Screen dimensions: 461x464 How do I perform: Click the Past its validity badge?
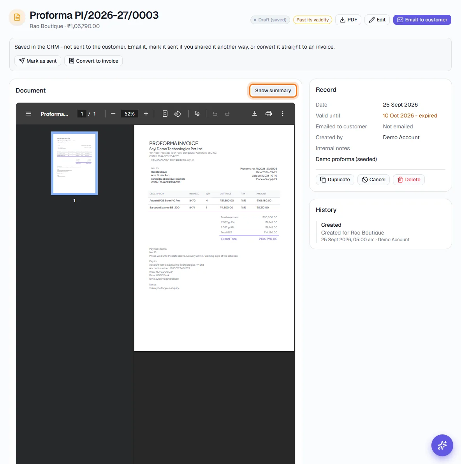(x=312, y=20)
